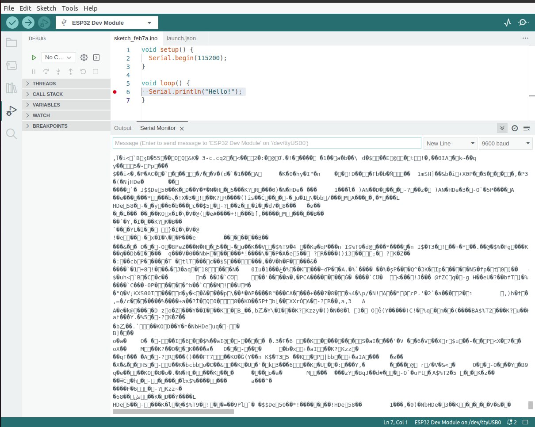Screen dimensions: 535x427
Task: Open the board selector ESP32 Dev Module
Action: click(107, 23)
